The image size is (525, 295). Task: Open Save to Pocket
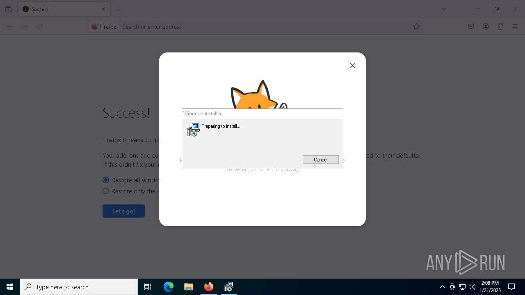pos(471,27)
